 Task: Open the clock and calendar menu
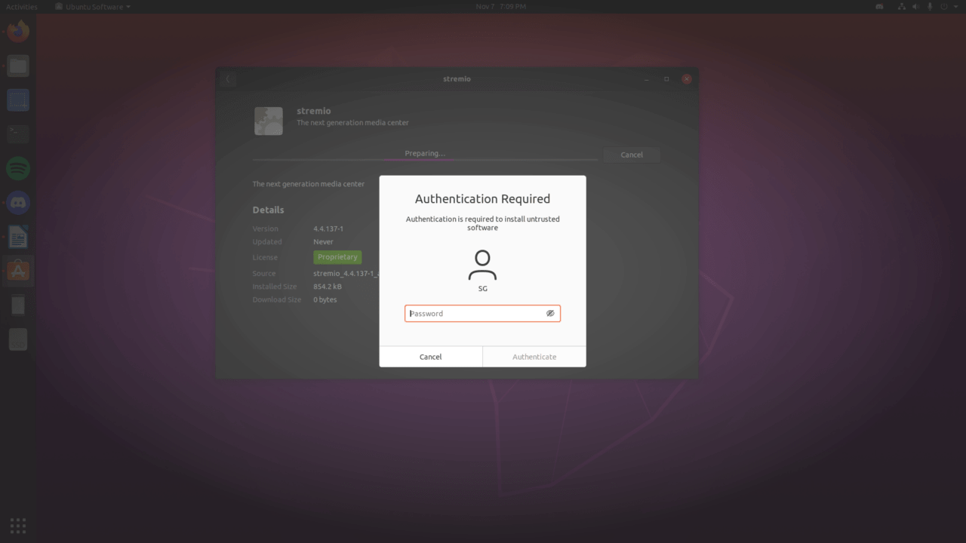coord(500,7)
